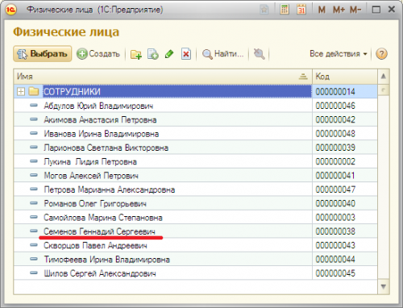Open the calendar icon in title bar
This screenshot has height=308, width=403.
[x=301, y=10]
